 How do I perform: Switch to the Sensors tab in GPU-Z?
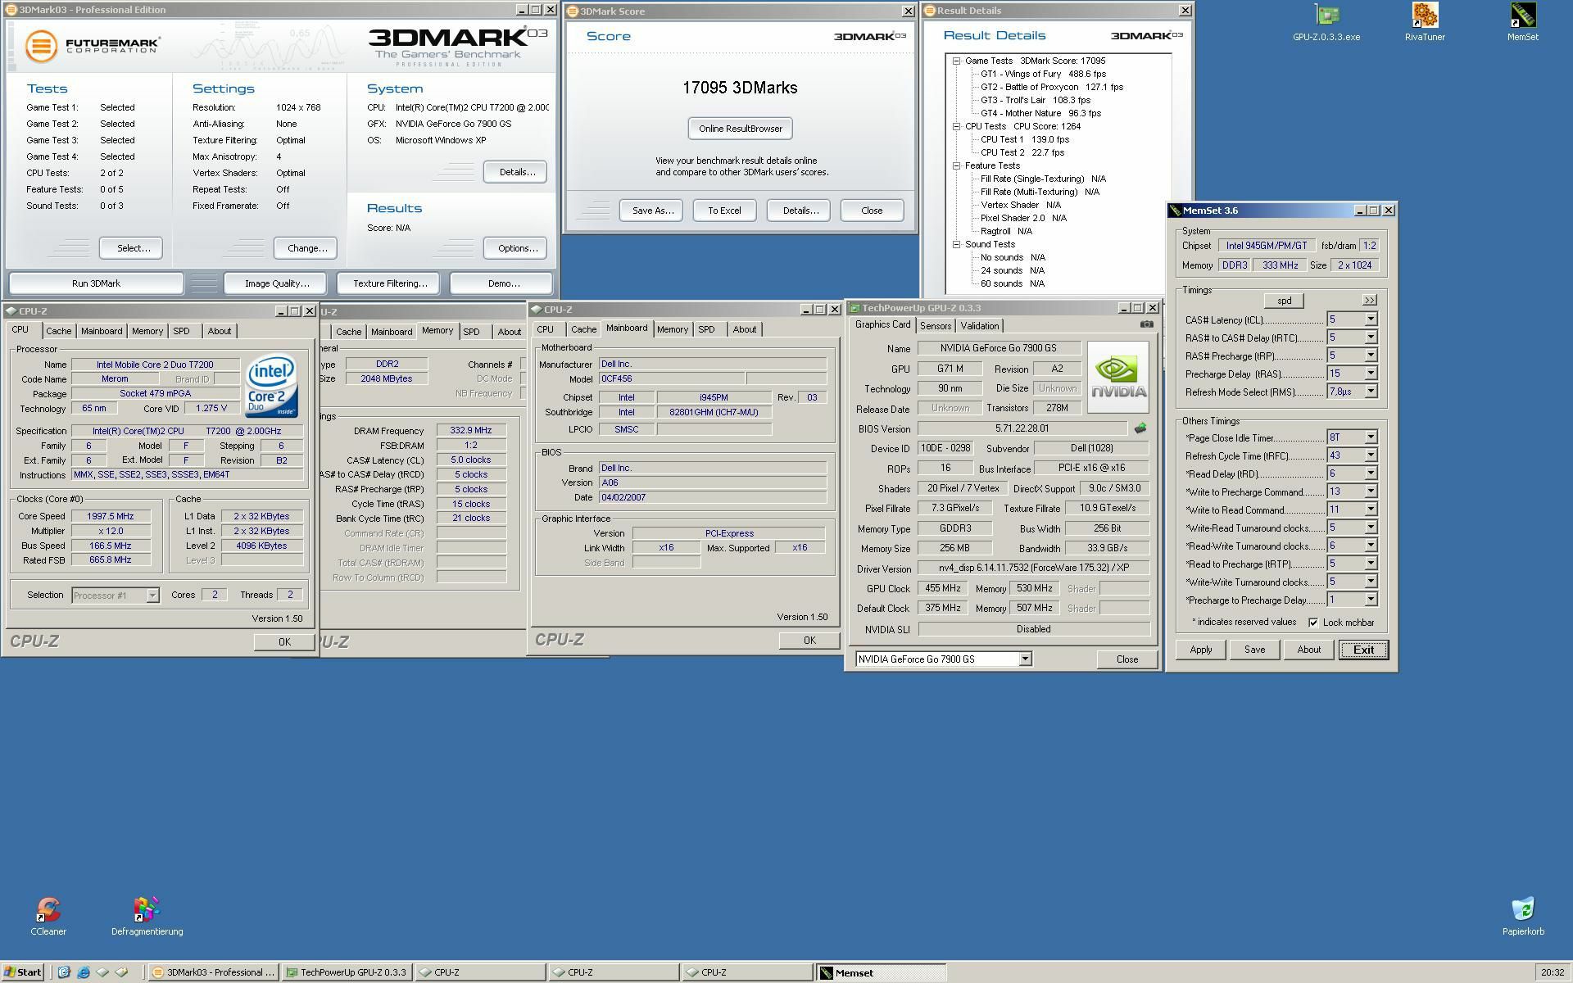point(935,326)
